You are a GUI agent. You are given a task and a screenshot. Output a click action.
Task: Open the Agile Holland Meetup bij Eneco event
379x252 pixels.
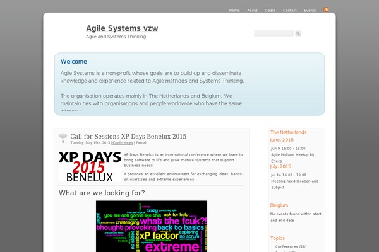click(x=292, y=157)
